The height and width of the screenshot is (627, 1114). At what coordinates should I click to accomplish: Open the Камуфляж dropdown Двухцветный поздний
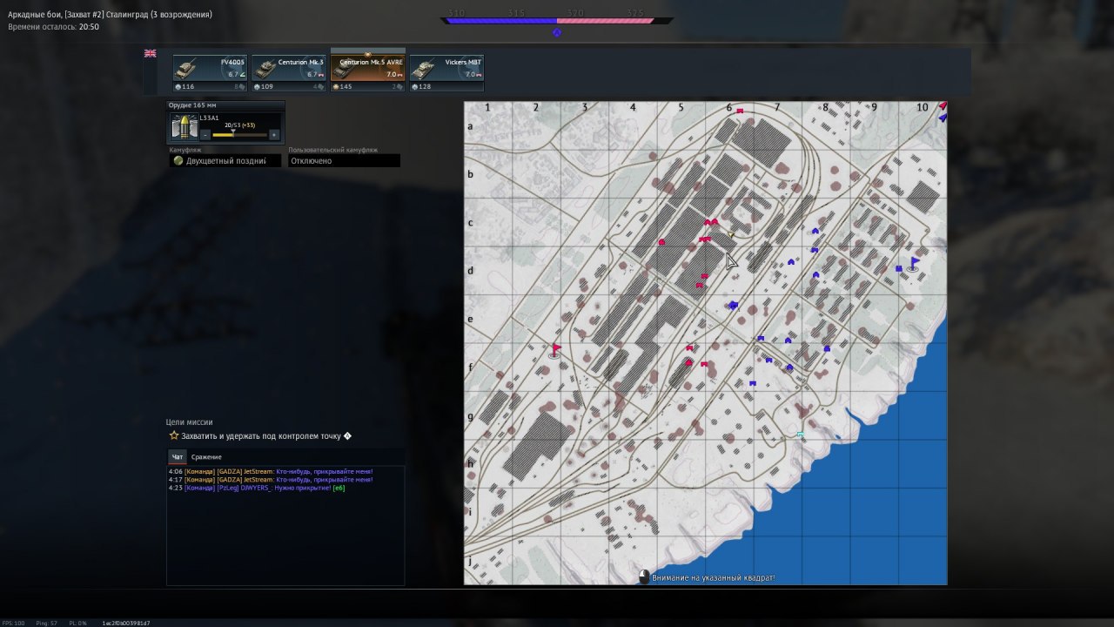tap(225, 161)
